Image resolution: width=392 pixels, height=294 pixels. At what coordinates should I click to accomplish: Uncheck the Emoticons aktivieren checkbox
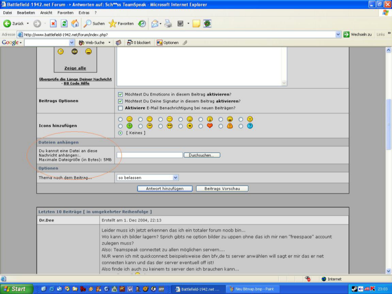121,94
